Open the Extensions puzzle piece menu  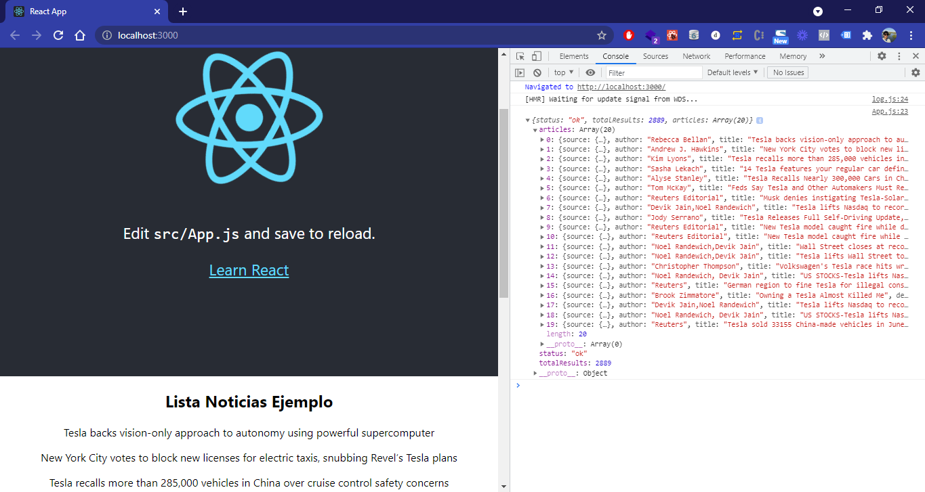(x=867, y=35)
